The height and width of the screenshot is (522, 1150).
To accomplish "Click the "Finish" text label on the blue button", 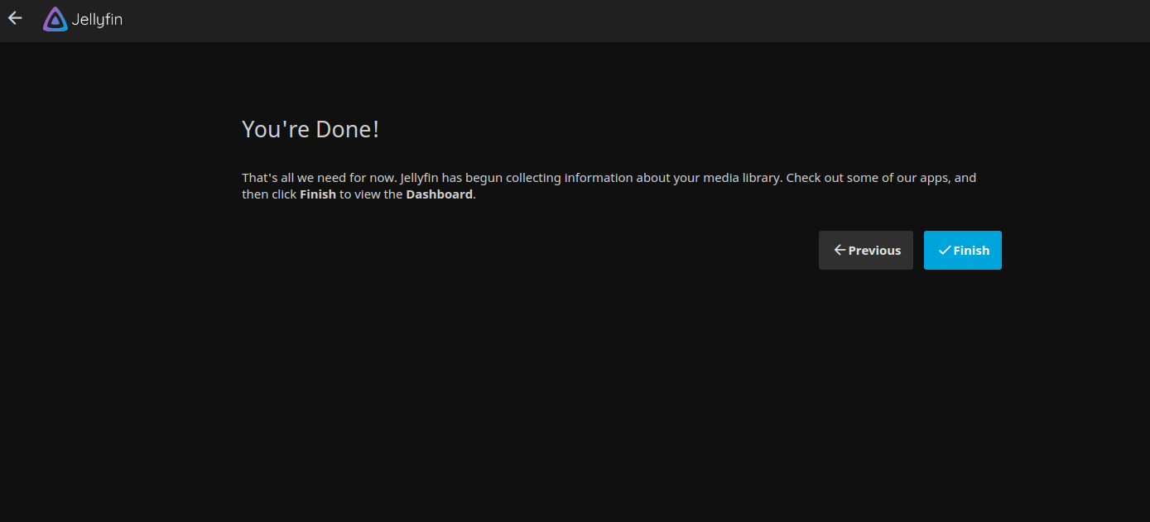I will 971,251.
